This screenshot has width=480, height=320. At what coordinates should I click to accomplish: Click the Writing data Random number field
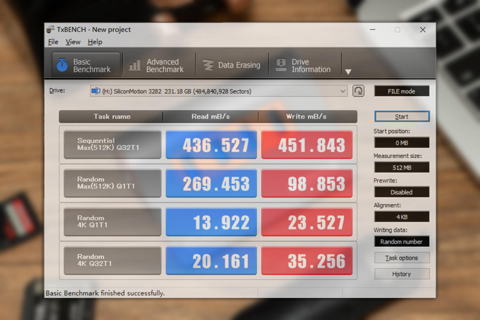[x=402, y=242]
